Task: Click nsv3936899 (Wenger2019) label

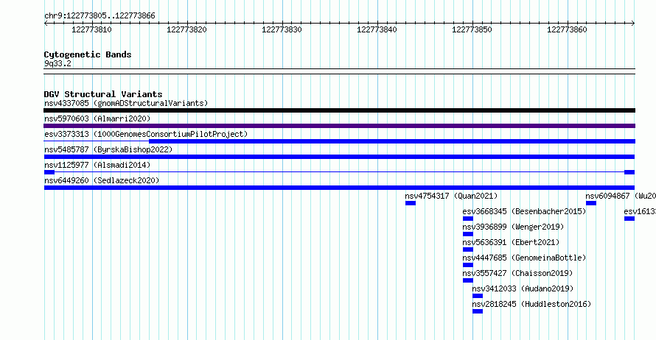Action: point(513,227)
